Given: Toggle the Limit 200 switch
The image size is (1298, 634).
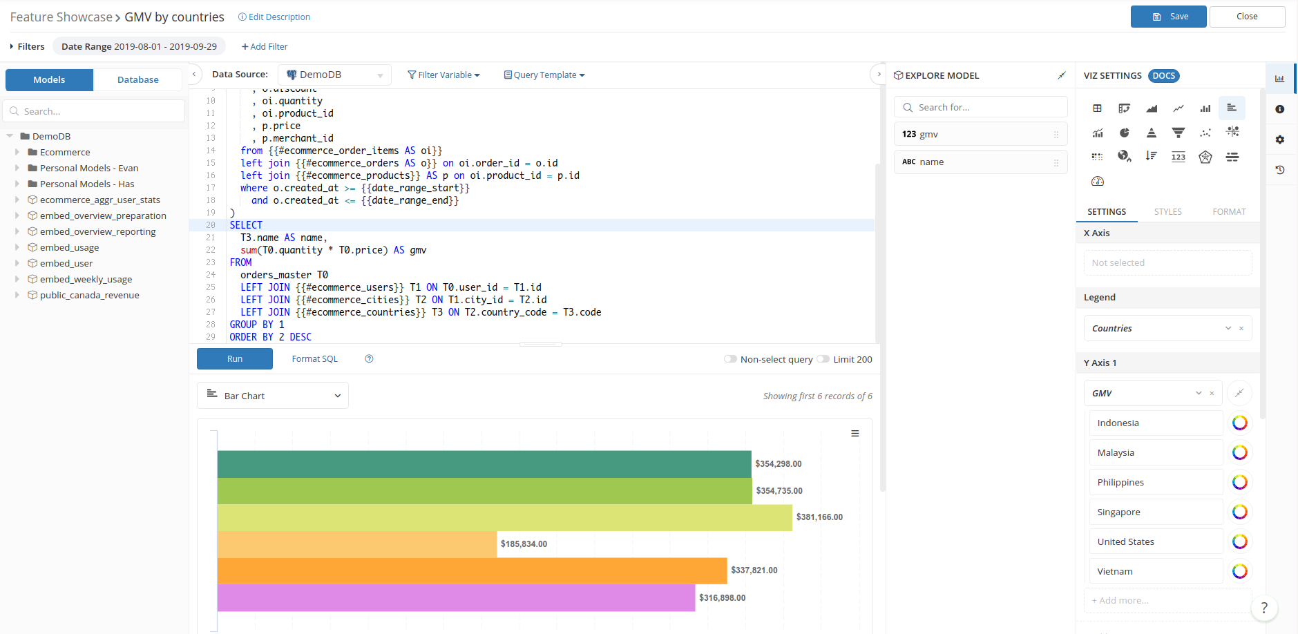Looking at the screenshot, I should pyautogui.click(x=823, y=358).
